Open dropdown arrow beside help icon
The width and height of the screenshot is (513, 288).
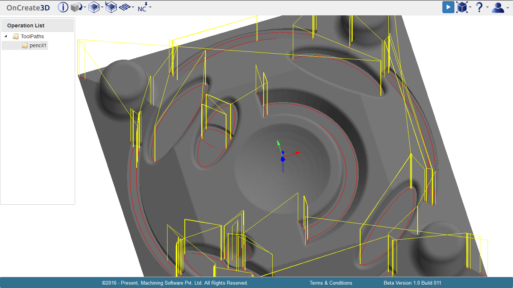pyautogui.click(x=487, y=7)
